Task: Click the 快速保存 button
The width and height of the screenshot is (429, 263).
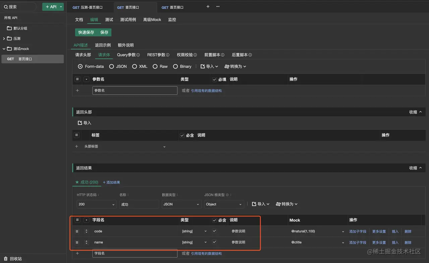Action: (x=86, y=33)
